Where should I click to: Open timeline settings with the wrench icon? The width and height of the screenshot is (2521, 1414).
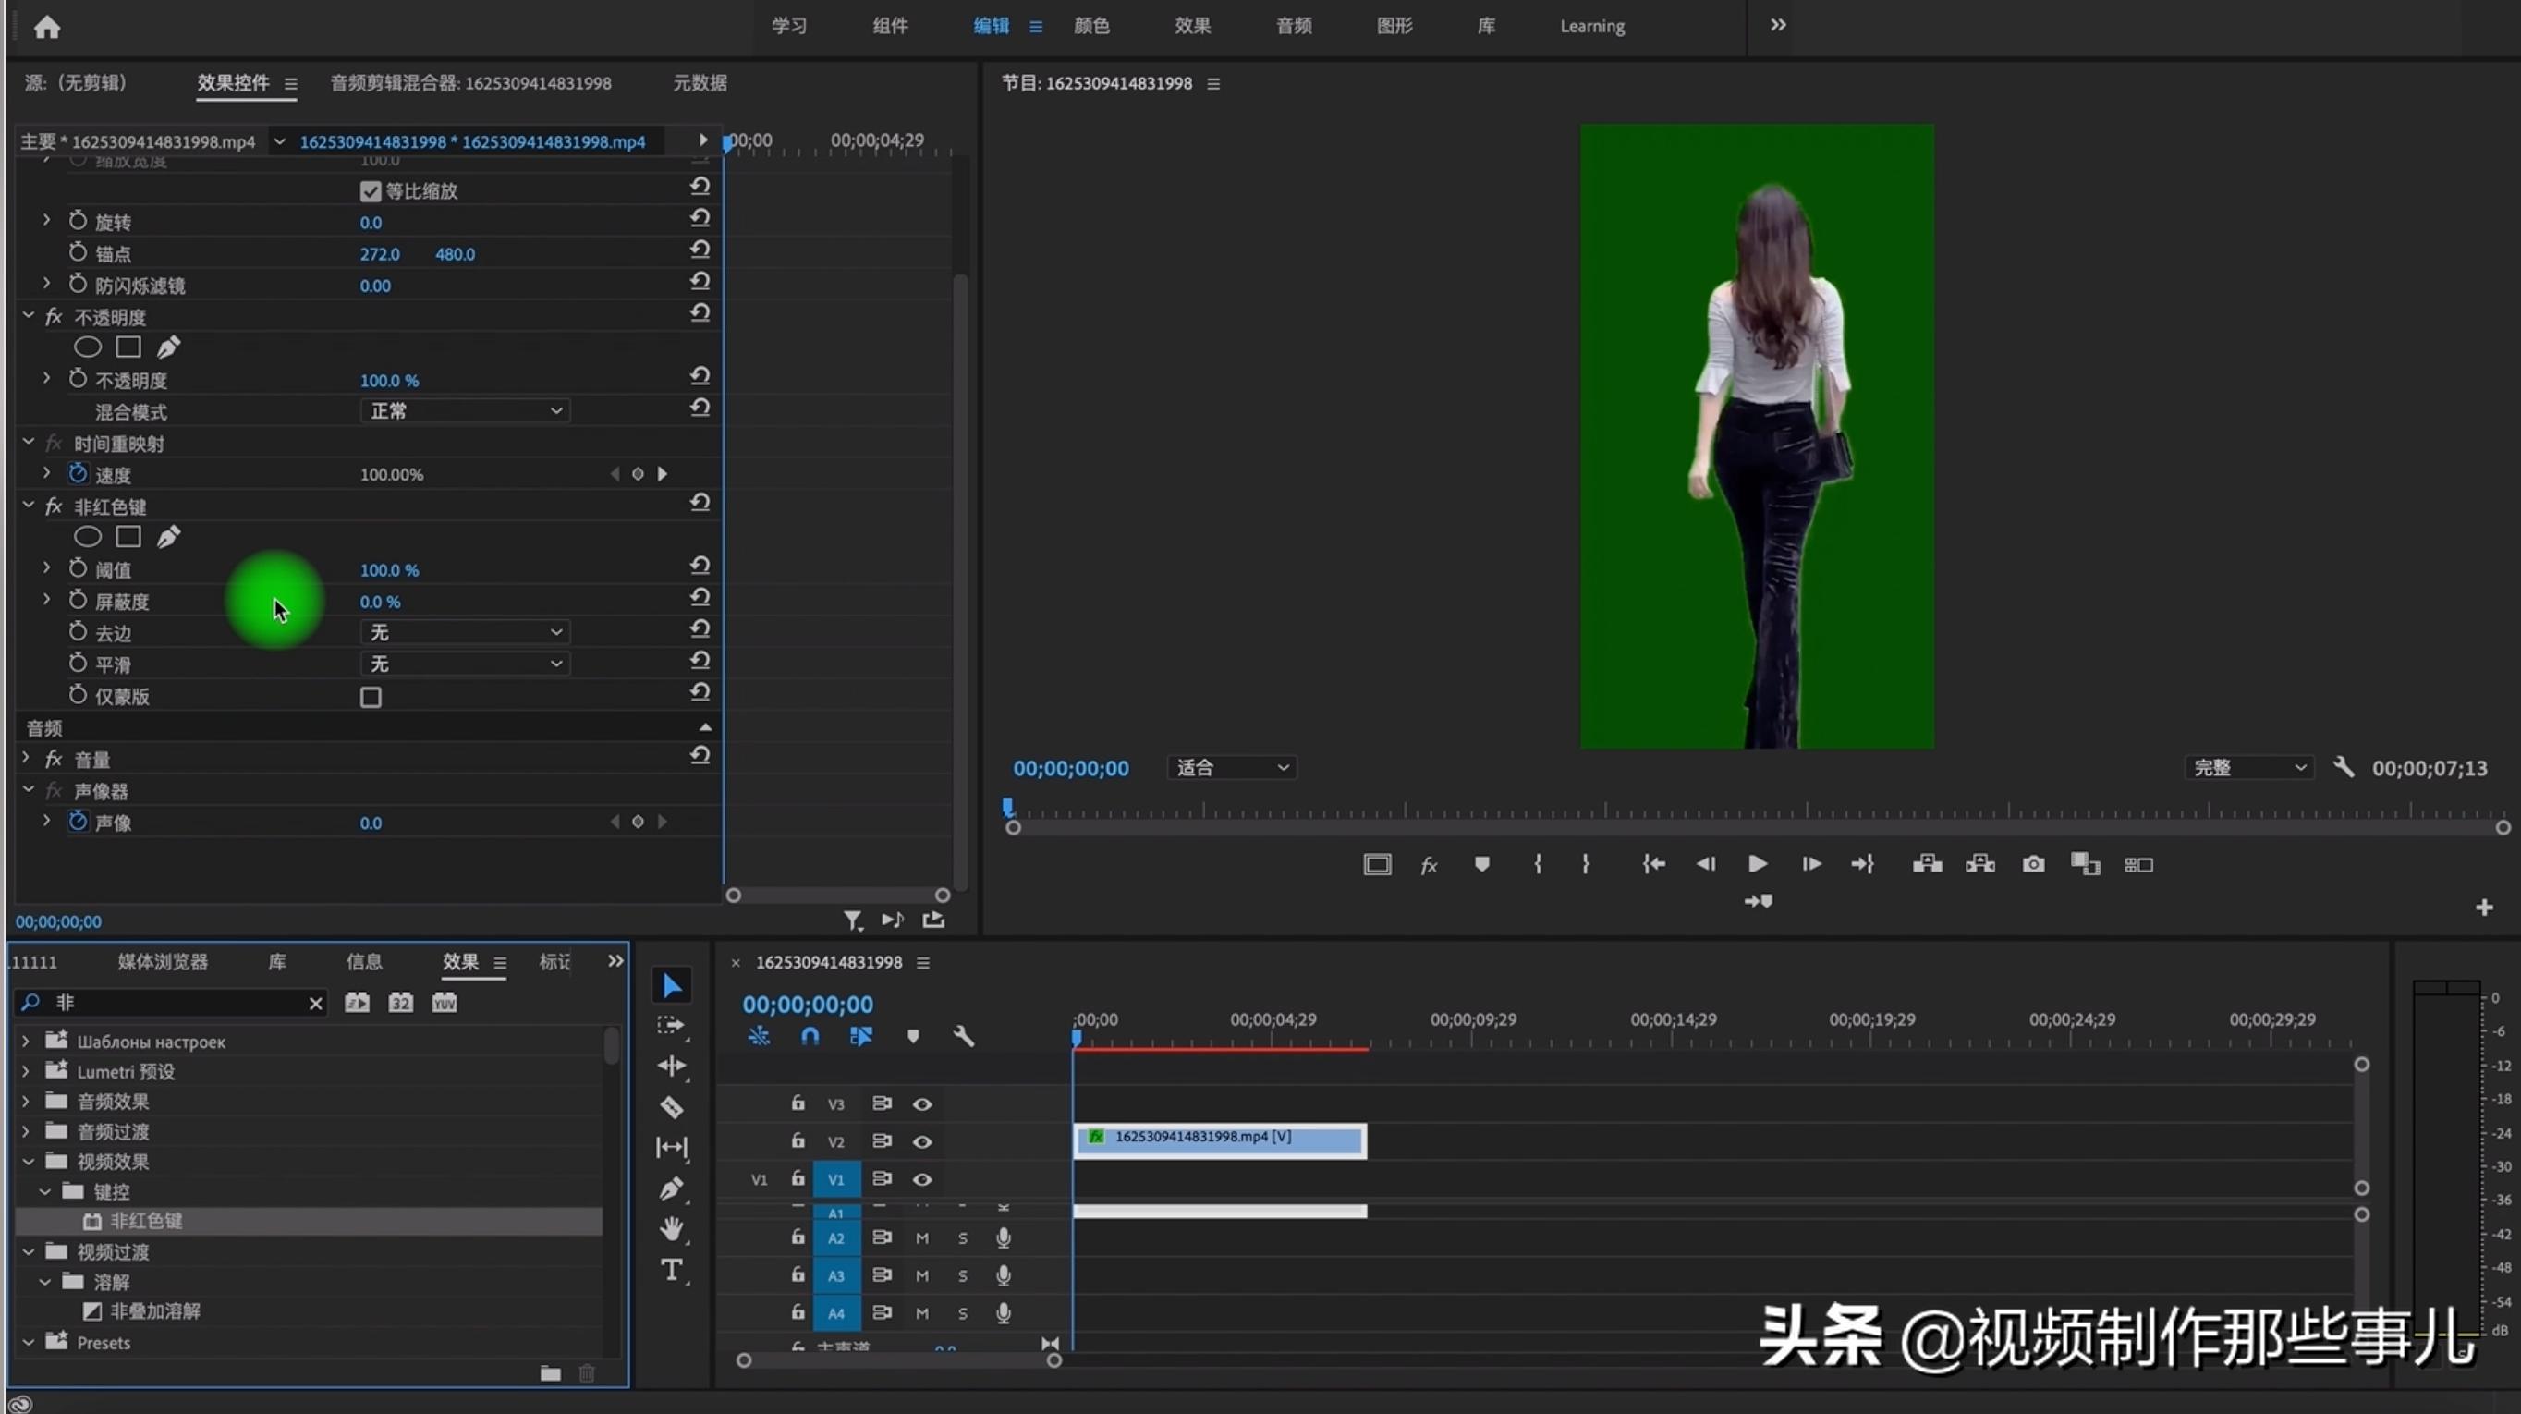[x=964, y=1035]
